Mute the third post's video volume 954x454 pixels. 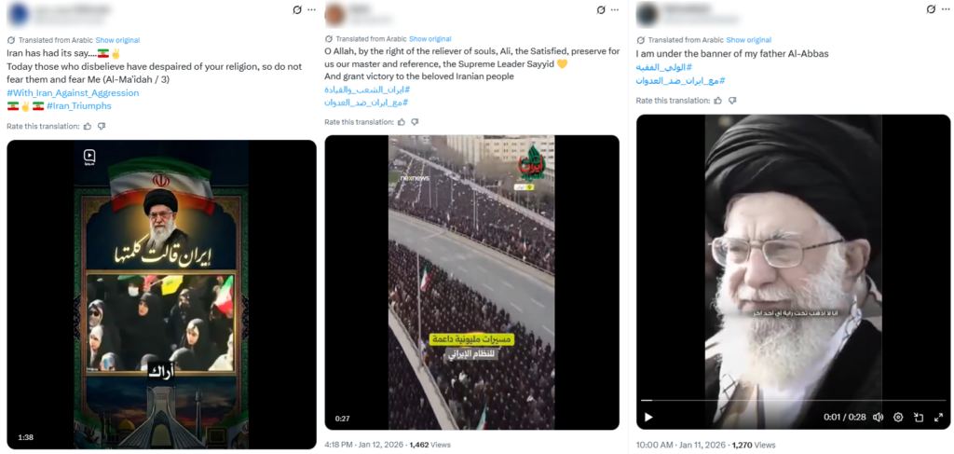pyautogui.click(x=878, y=418)
